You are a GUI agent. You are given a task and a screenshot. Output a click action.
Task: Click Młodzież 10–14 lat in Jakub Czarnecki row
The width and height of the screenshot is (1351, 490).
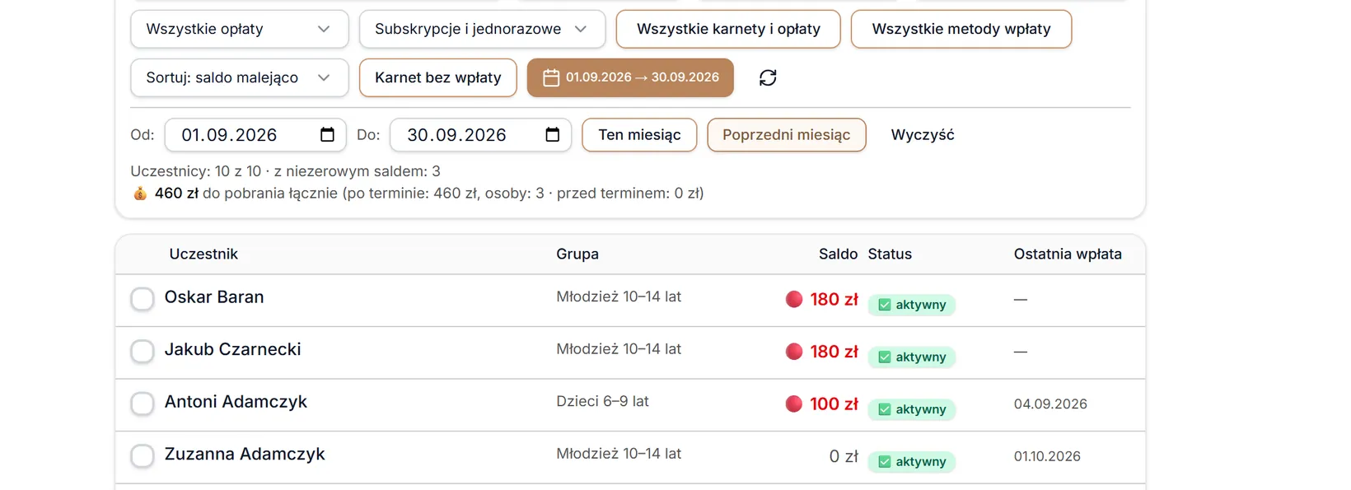[619, 349]
